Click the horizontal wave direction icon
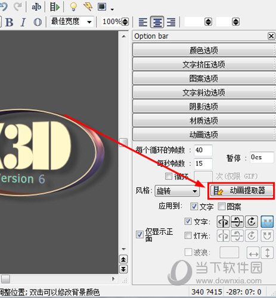The width and height of the screenshot is (276, 298). pyautogui.click(x=253, y=253)
